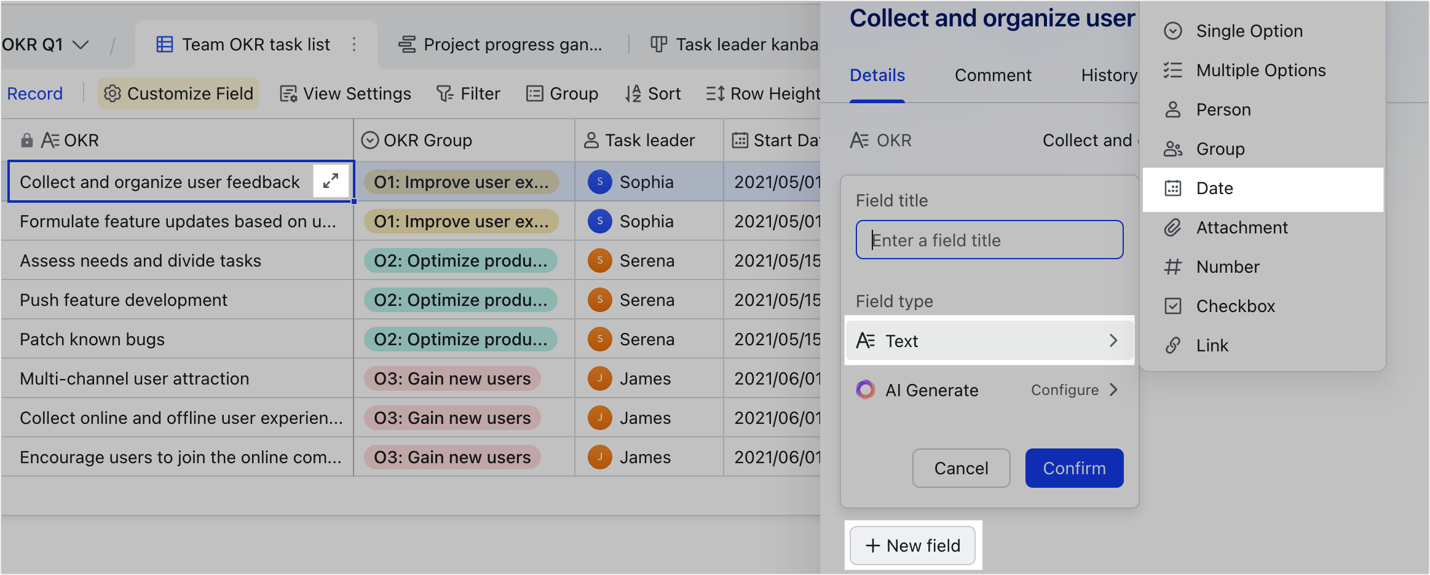Image resolution: width=1430 pixels, height=575 pixels.
Task: Click the three-dot menu on Team OKR tab
Action: (x=354, y=44)
